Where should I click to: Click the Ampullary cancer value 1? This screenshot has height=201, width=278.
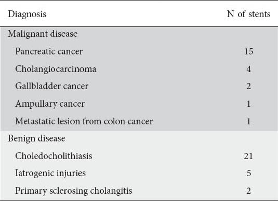(x=248, y=104)
